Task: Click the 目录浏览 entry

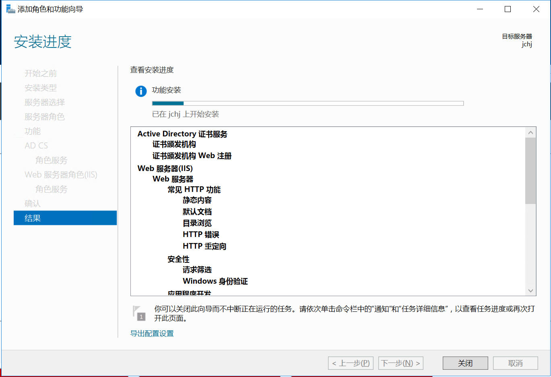Action: 197,223
